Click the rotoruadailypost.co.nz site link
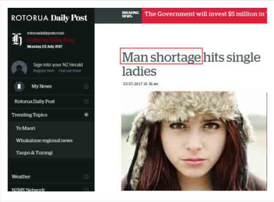Screen dimensions: 274x202 click(45, 33)
